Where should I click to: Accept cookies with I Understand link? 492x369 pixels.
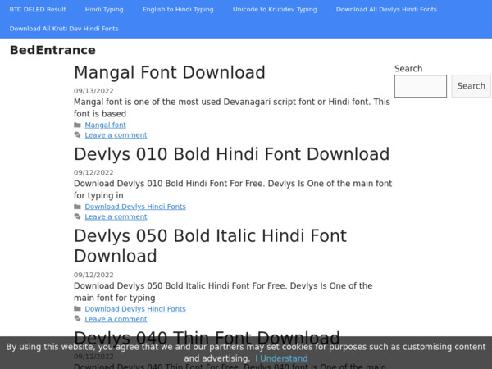click(x=281, y=358)
